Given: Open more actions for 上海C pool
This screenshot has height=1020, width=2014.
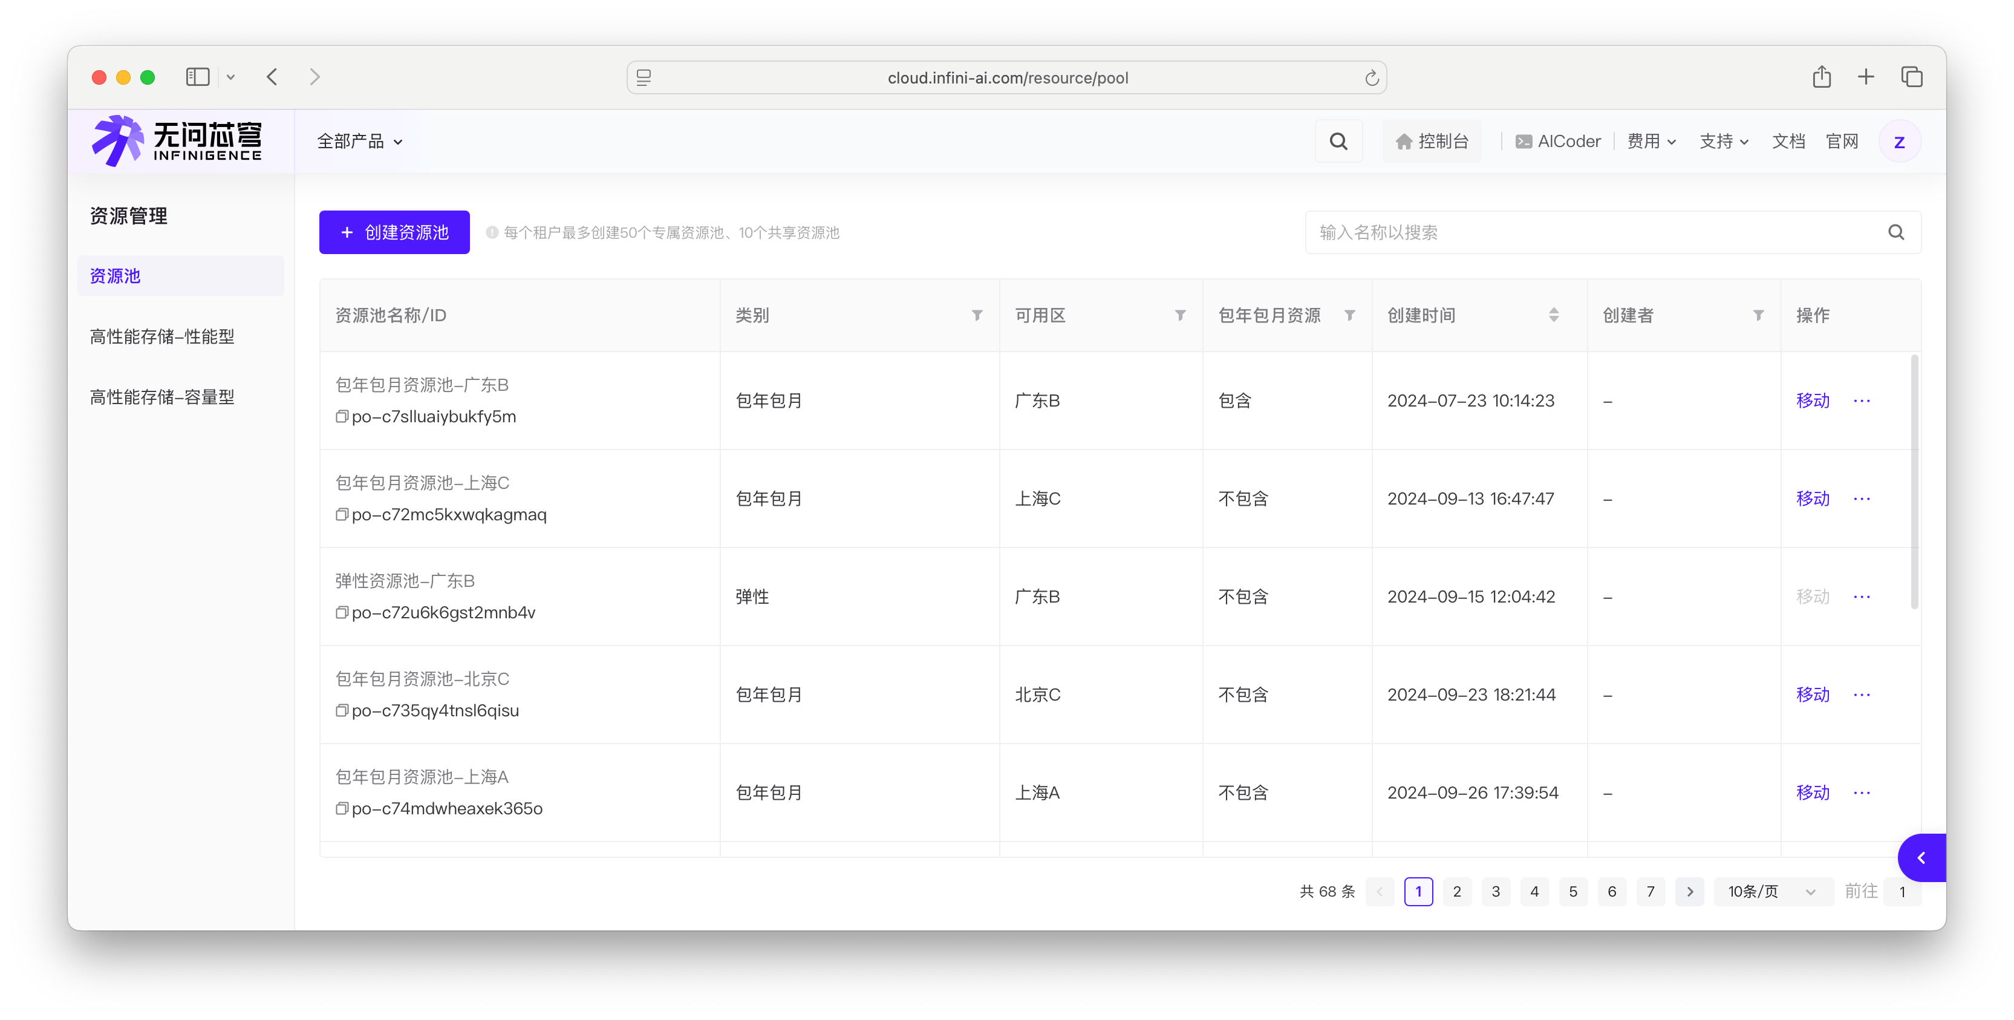Looking at the screenshot, I should tap(1862, 499).
